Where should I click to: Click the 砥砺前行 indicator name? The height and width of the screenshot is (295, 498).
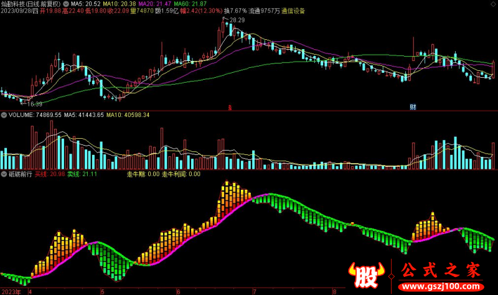click(21, 174)
